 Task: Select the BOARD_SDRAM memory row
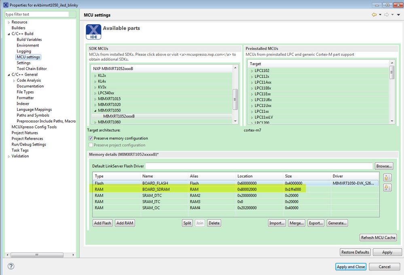(x=235, y=189)
